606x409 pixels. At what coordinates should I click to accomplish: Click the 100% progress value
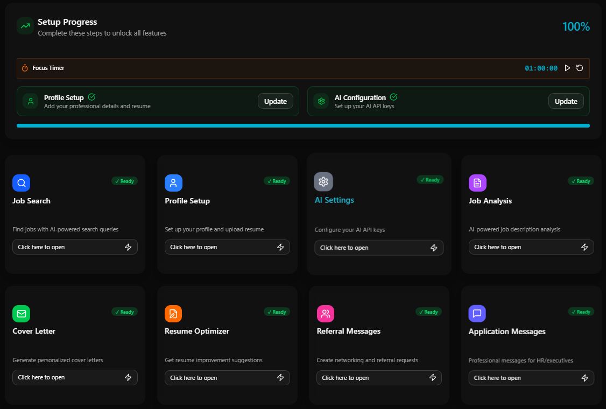tap(576, 26)
